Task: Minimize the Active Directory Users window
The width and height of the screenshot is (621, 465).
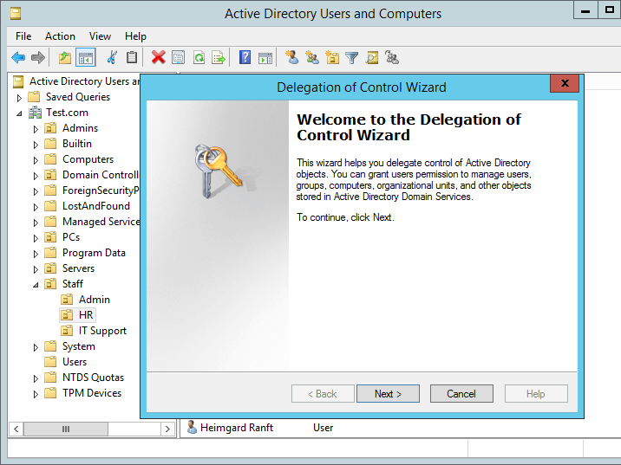Action: pyautogui.click(x=585, y=10)
